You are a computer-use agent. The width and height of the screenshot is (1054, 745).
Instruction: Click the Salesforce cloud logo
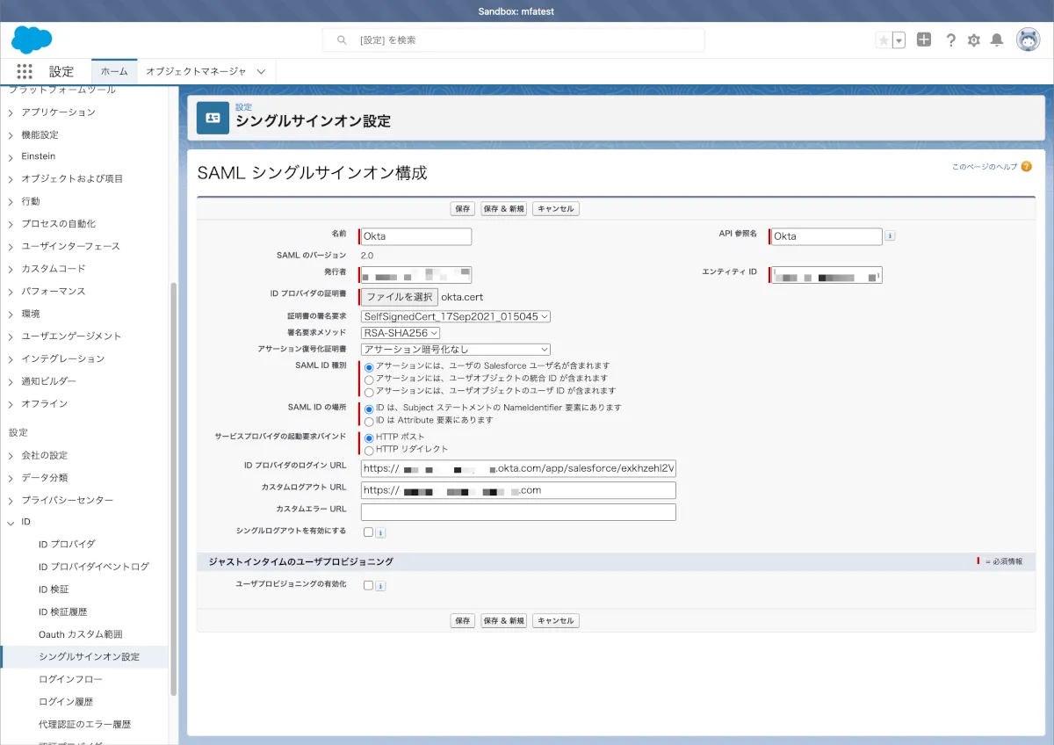tap(32, 40)
